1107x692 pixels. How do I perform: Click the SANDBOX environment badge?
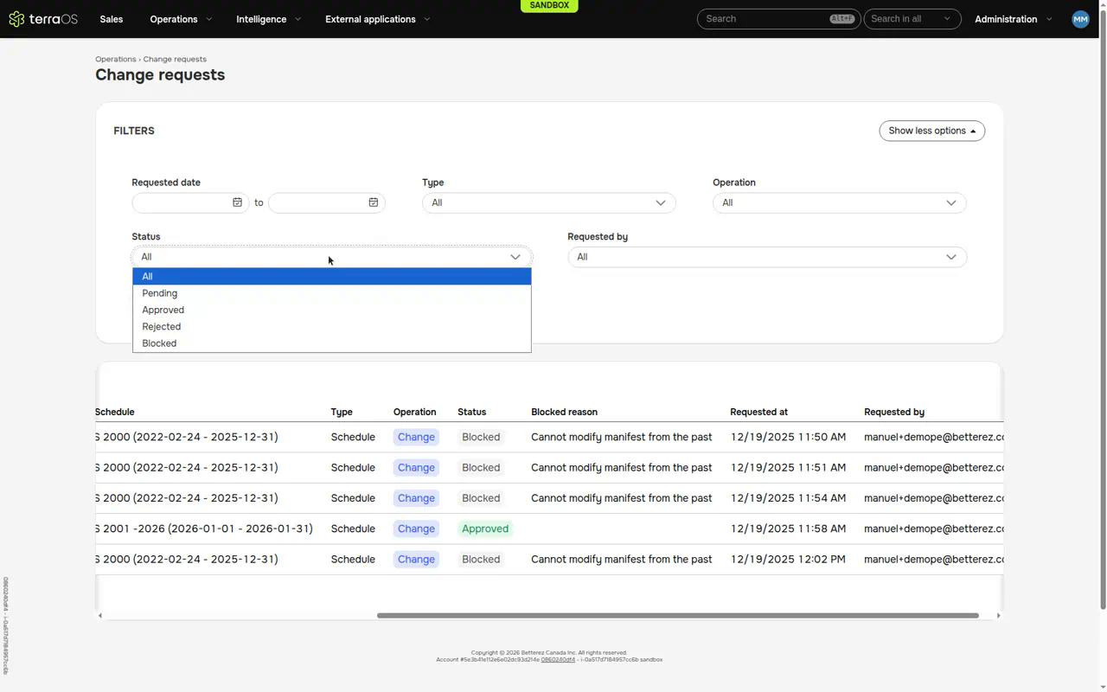(549, 5)
